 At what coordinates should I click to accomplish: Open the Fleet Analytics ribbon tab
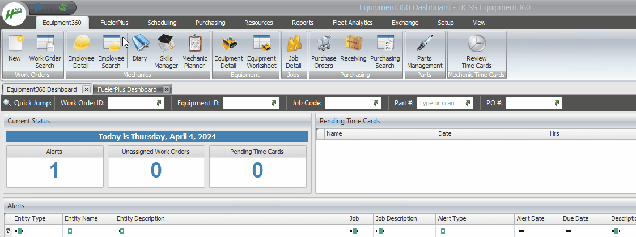pos(353,23)
